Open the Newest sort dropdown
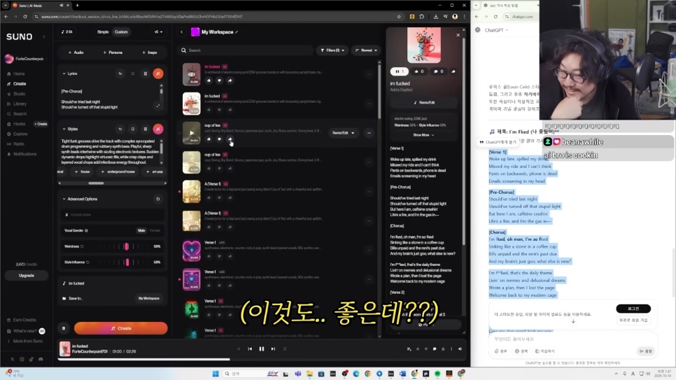 tap(365, 50)
